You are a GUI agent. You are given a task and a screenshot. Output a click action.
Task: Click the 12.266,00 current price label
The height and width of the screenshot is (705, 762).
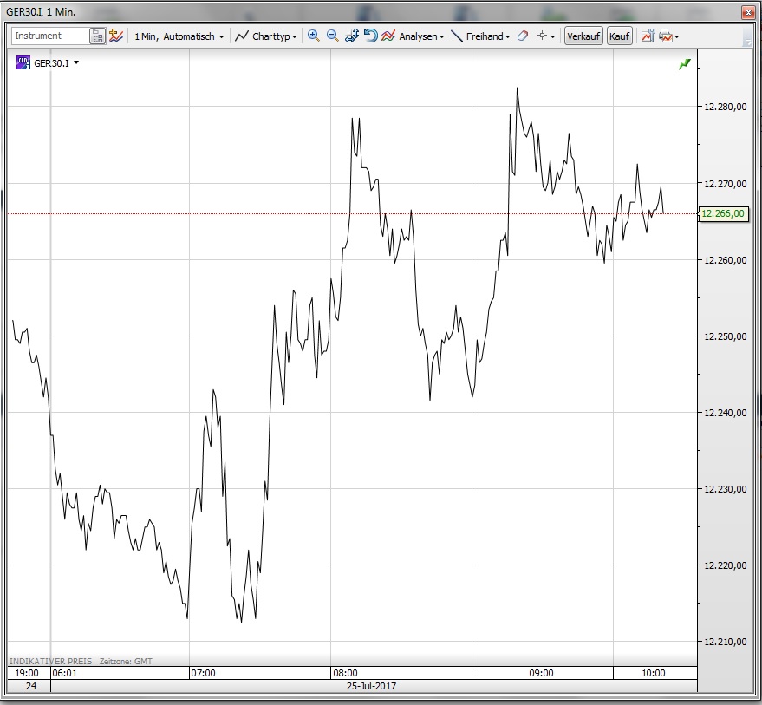(x=723, y=213)
